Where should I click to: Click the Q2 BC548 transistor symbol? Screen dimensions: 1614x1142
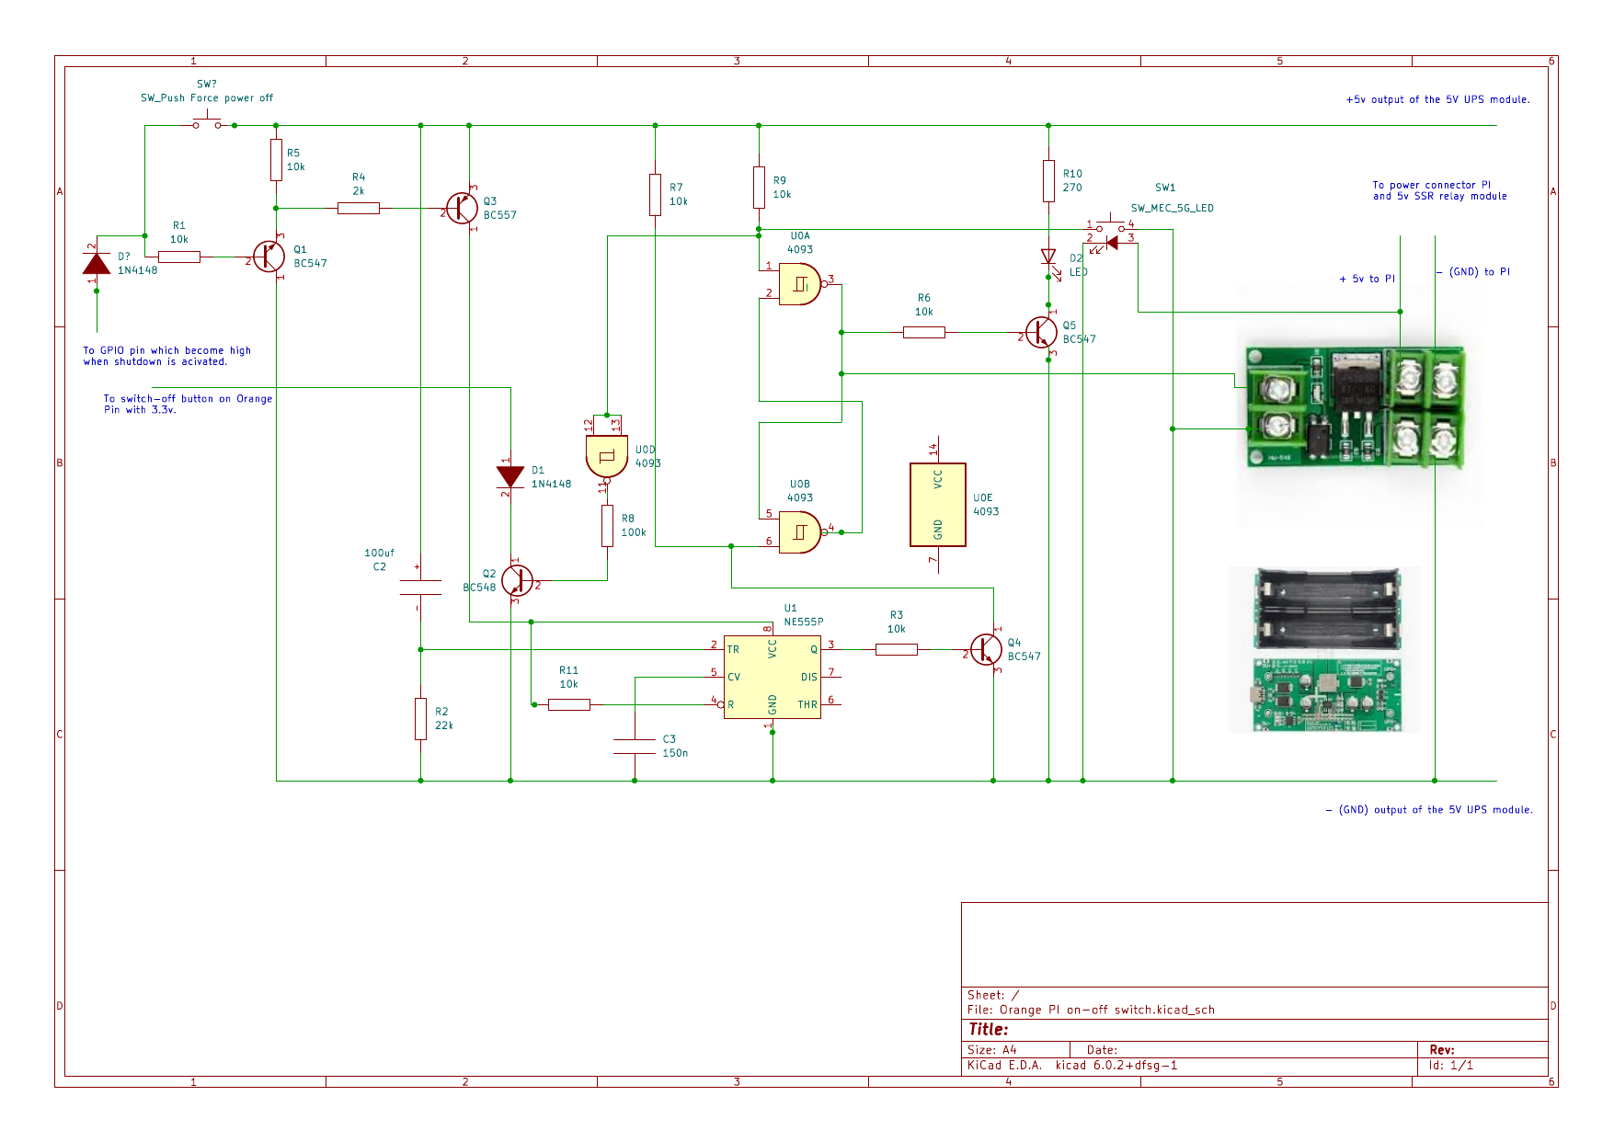[517, 581]
